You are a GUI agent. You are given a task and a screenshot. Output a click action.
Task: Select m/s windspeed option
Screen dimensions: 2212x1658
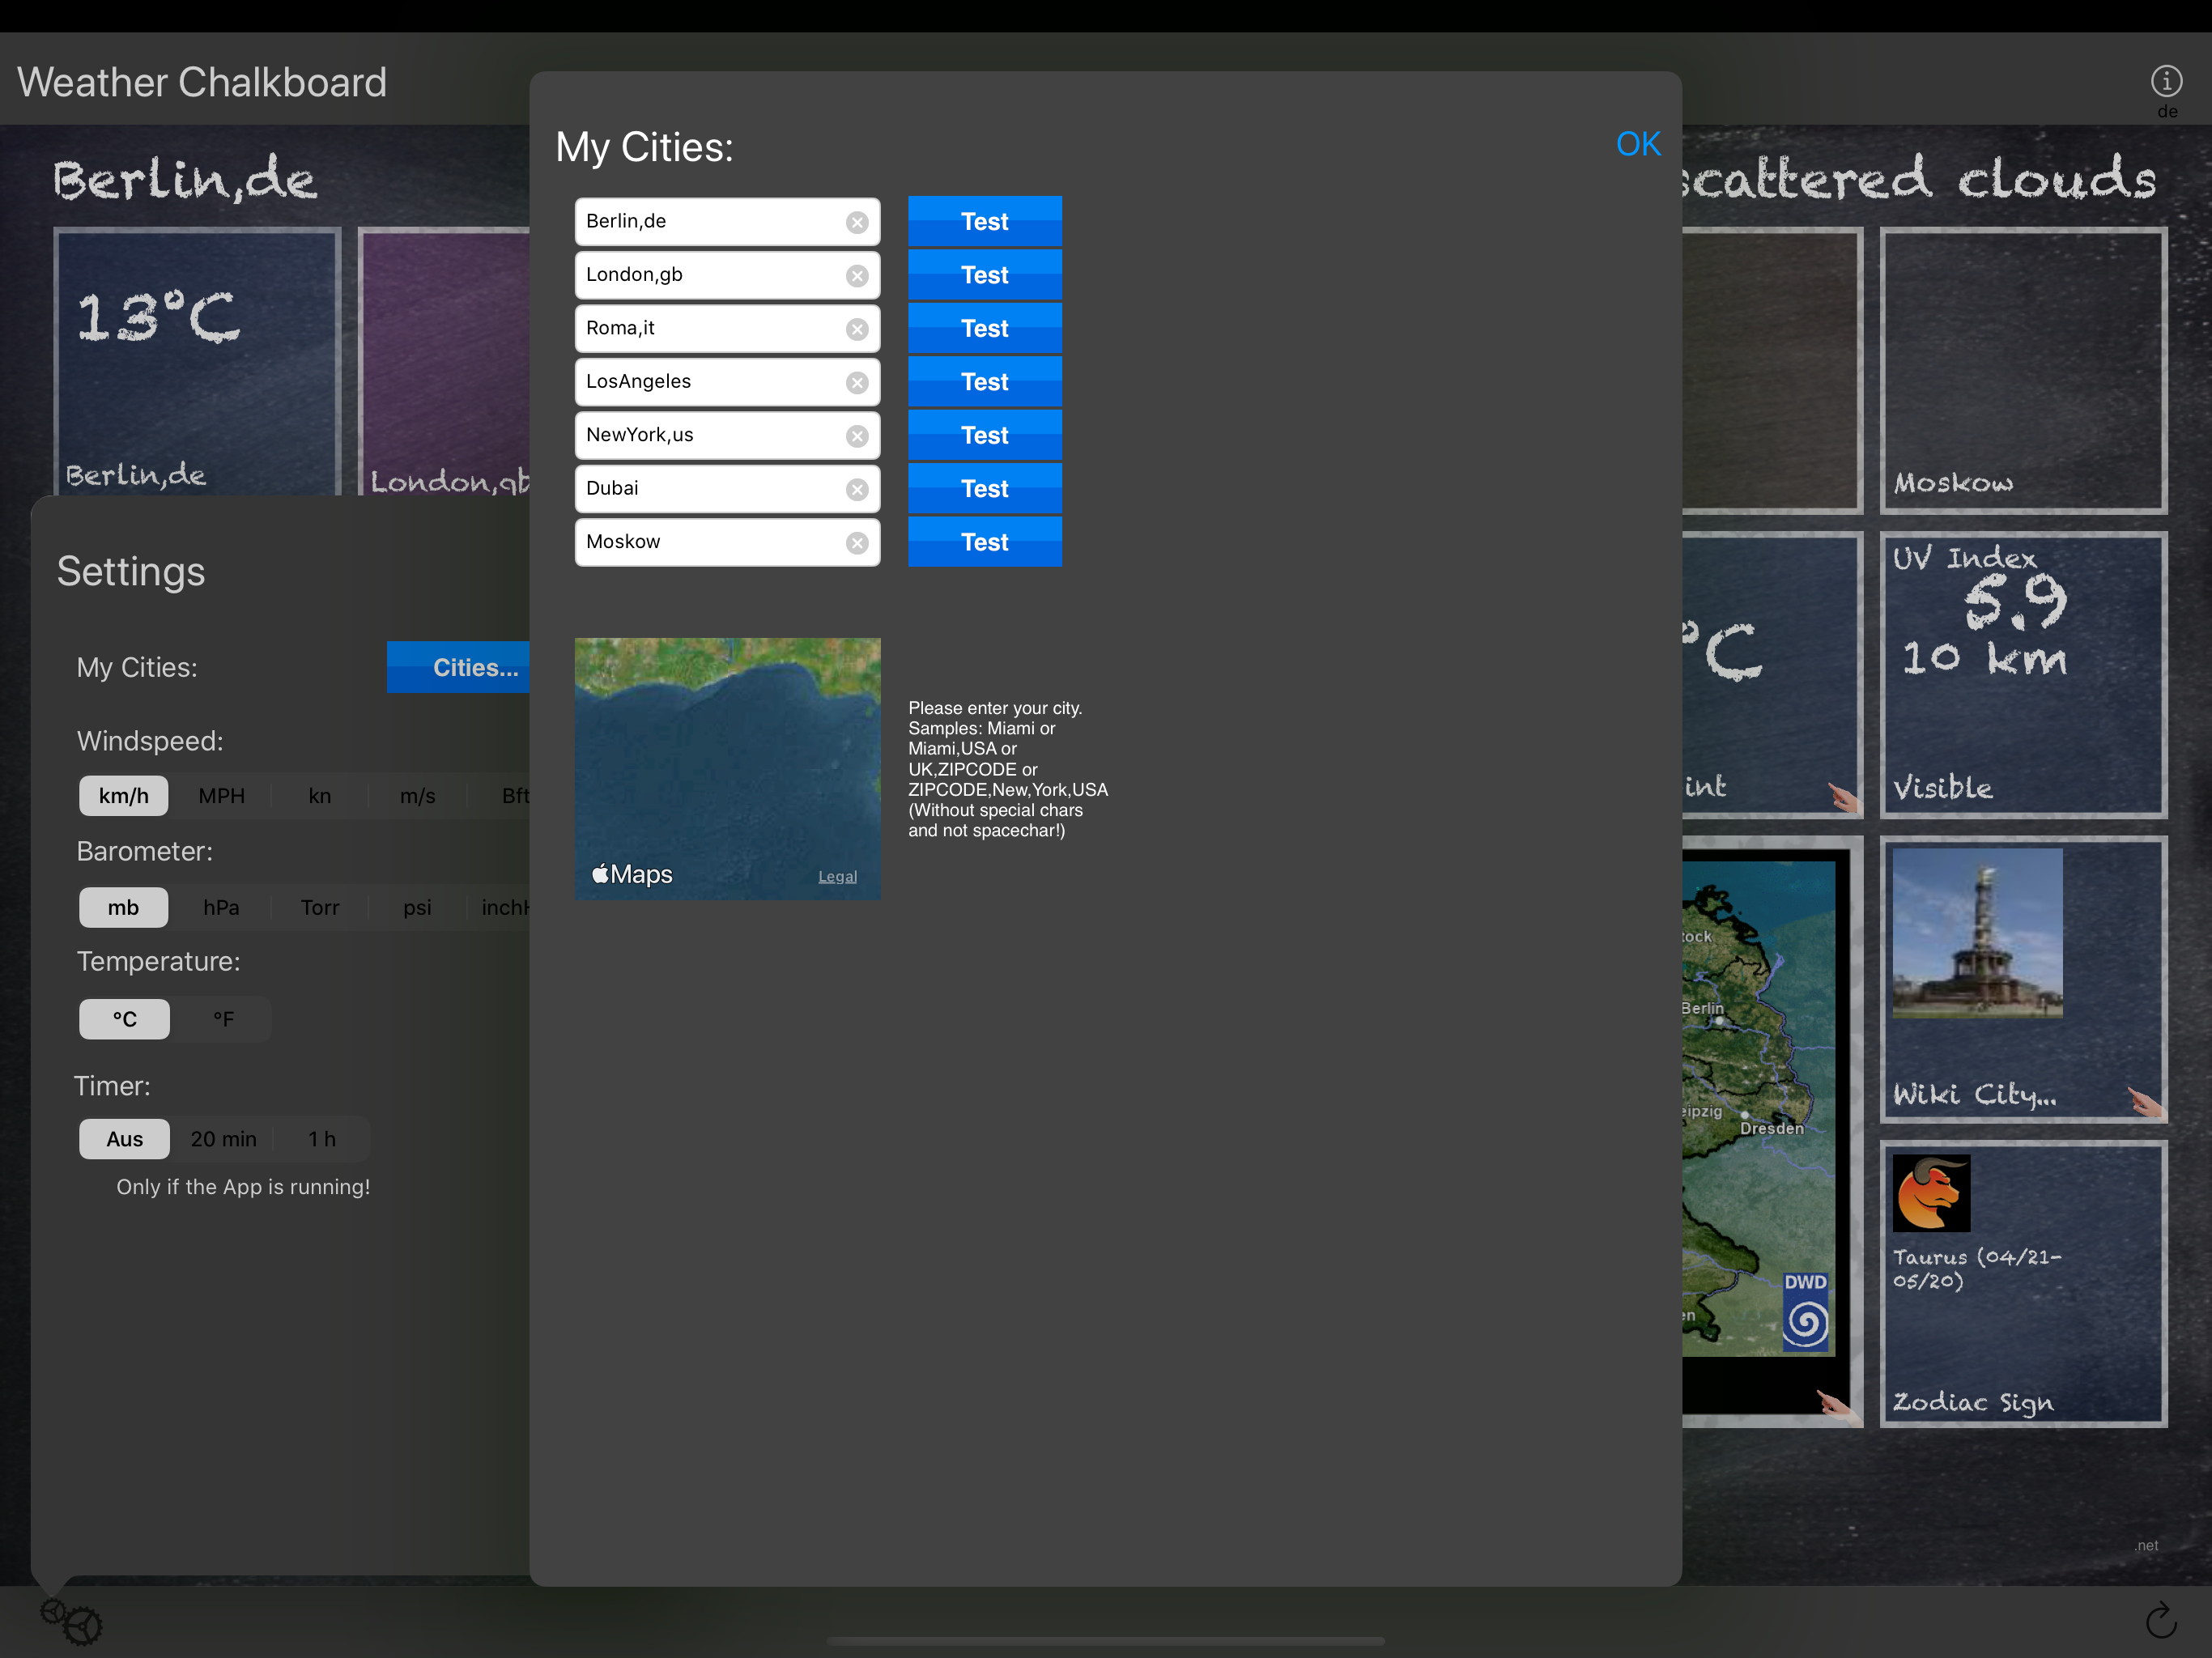[417, 796]
